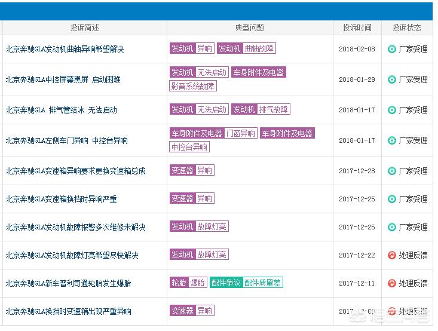Open complaint 北京奔驰GLA变速箱异响要求更换变速箱总成

pyautogui.click(x=76, y=171)
